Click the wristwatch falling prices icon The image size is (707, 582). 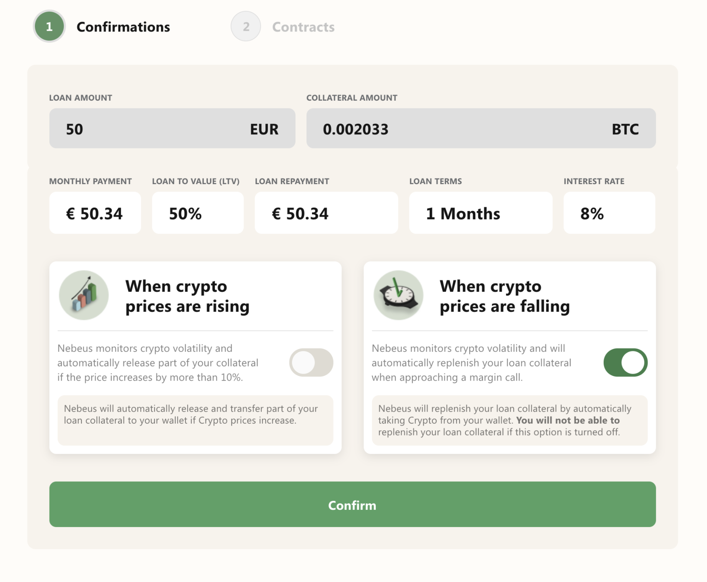pos(398,295)
